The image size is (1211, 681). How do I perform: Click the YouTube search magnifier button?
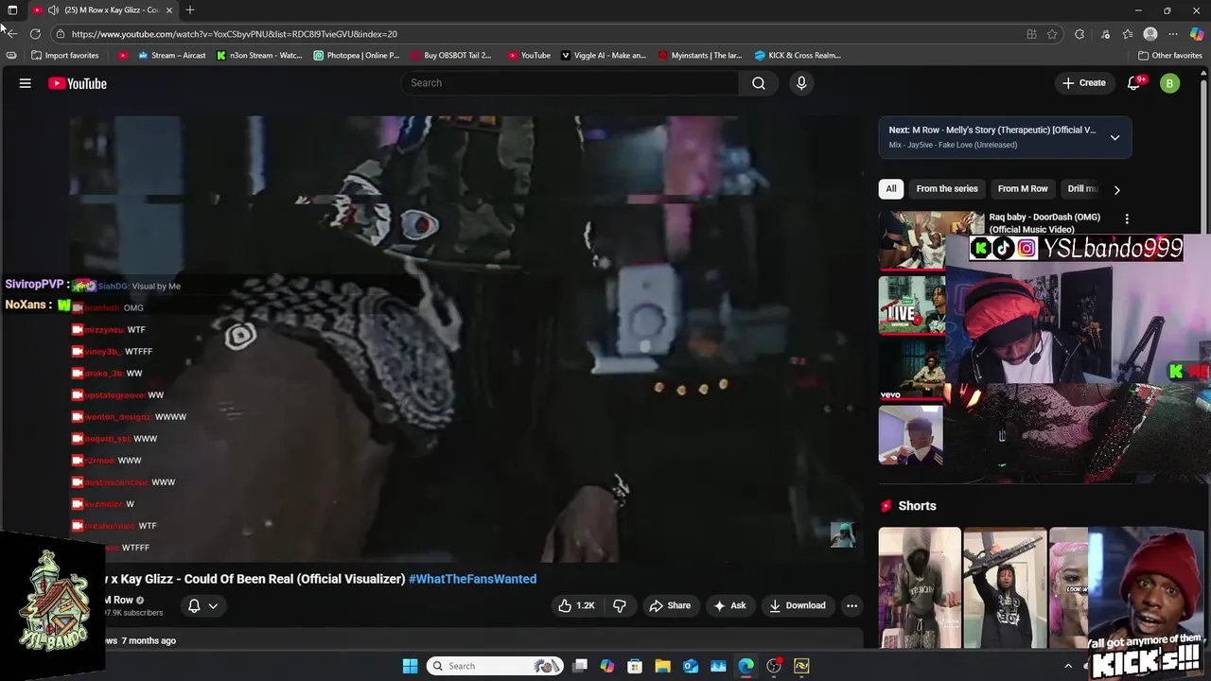pos(759,83)
